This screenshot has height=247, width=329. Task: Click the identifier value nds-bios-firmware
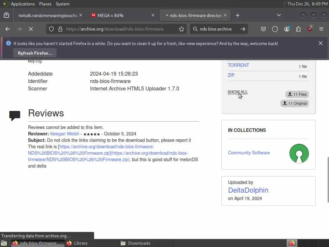tap(110, 81)
